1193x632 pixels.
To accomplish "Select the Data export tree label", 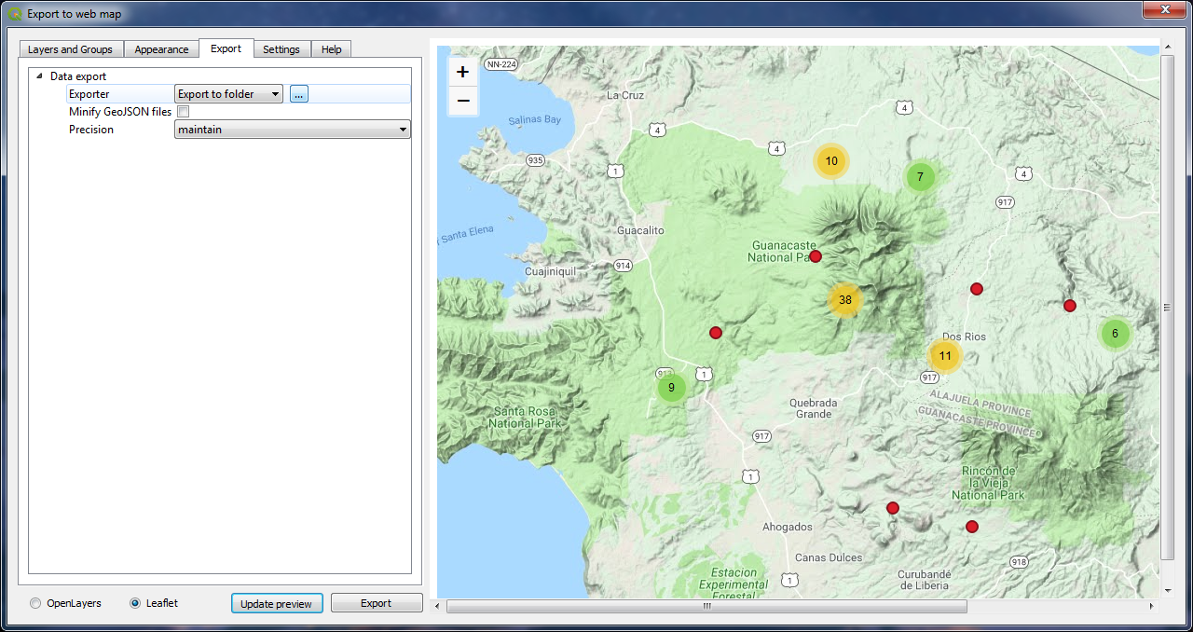I will pos(78,76).
